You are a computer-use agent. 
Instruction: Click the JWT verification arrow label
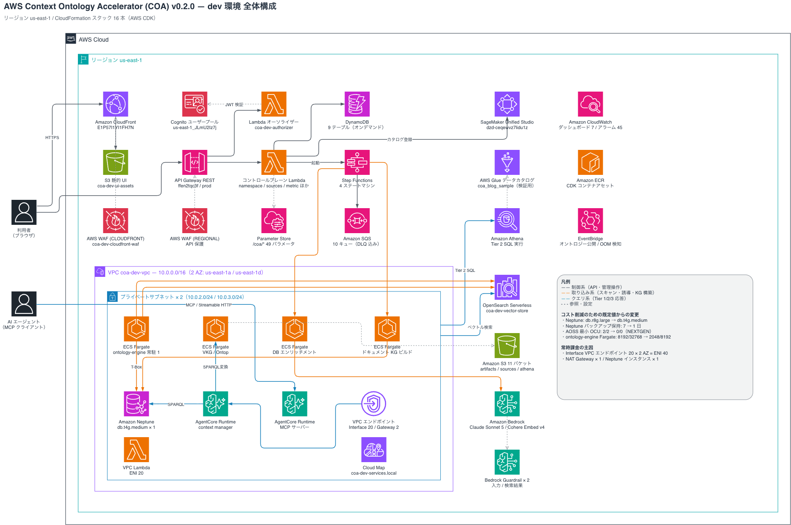pos(234,105)
